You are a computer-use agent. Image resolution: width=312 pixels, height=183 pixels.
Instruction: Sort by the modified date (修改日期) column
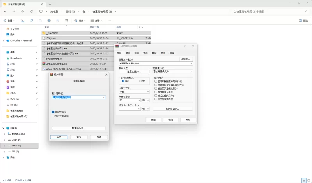(x=94, y=27)
